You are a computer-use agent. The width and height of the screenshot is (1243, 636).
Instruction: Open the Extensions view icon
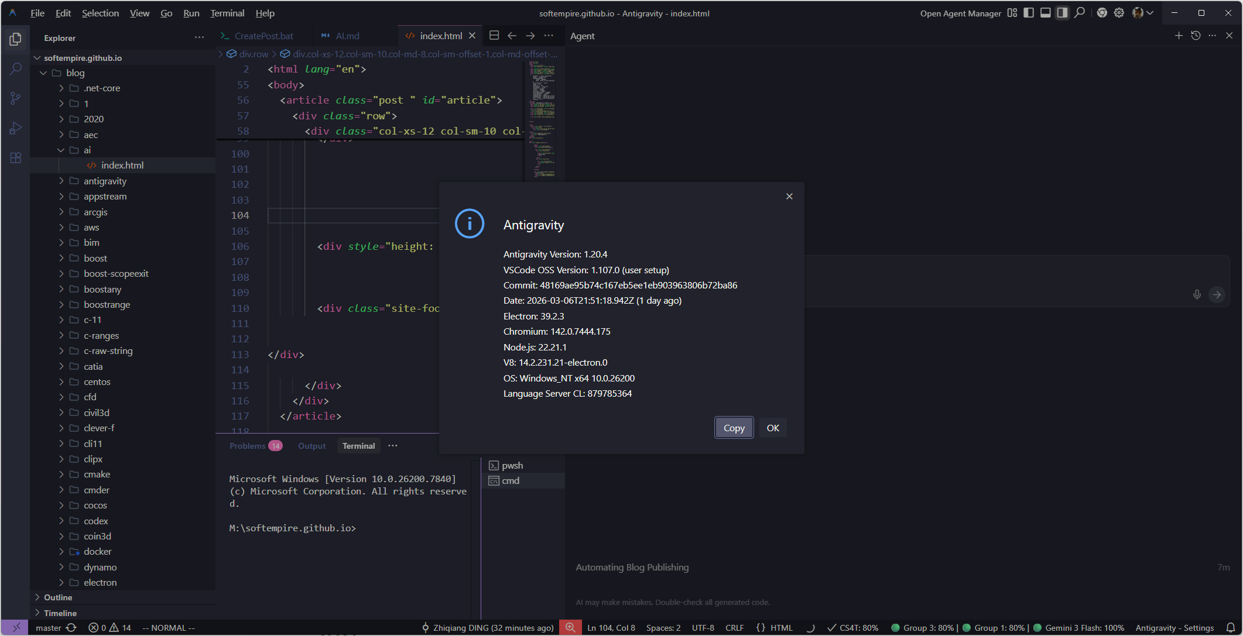coord(16,158)
